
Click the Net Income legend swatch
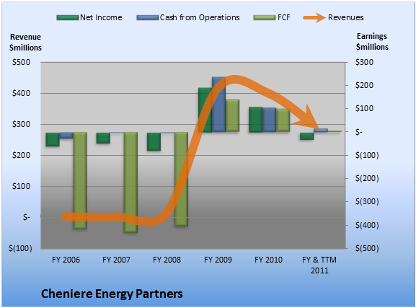68,17
